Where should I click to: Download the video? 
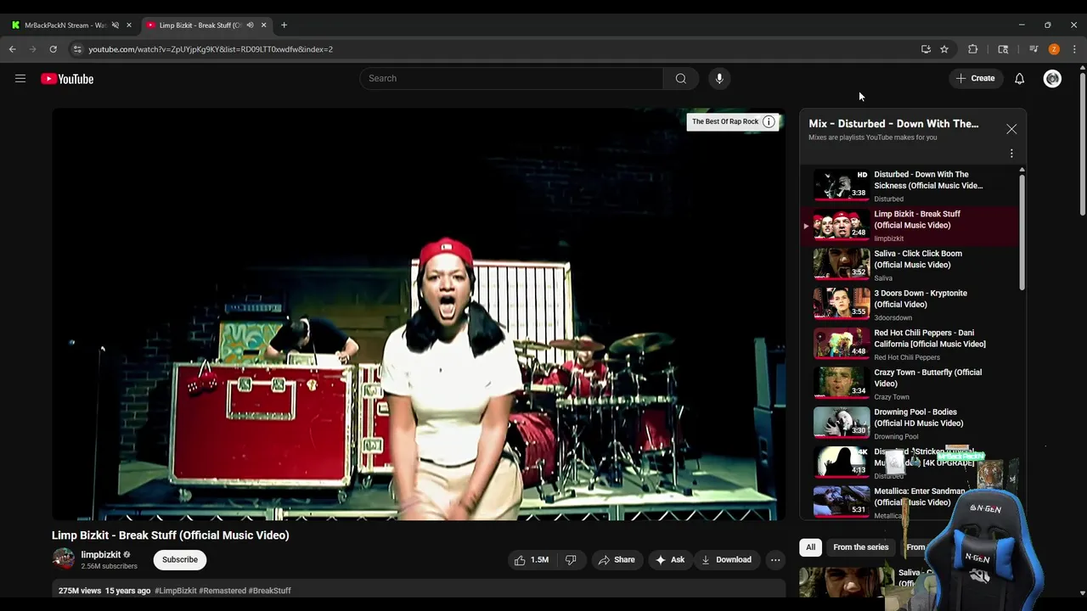coord(727,560)
